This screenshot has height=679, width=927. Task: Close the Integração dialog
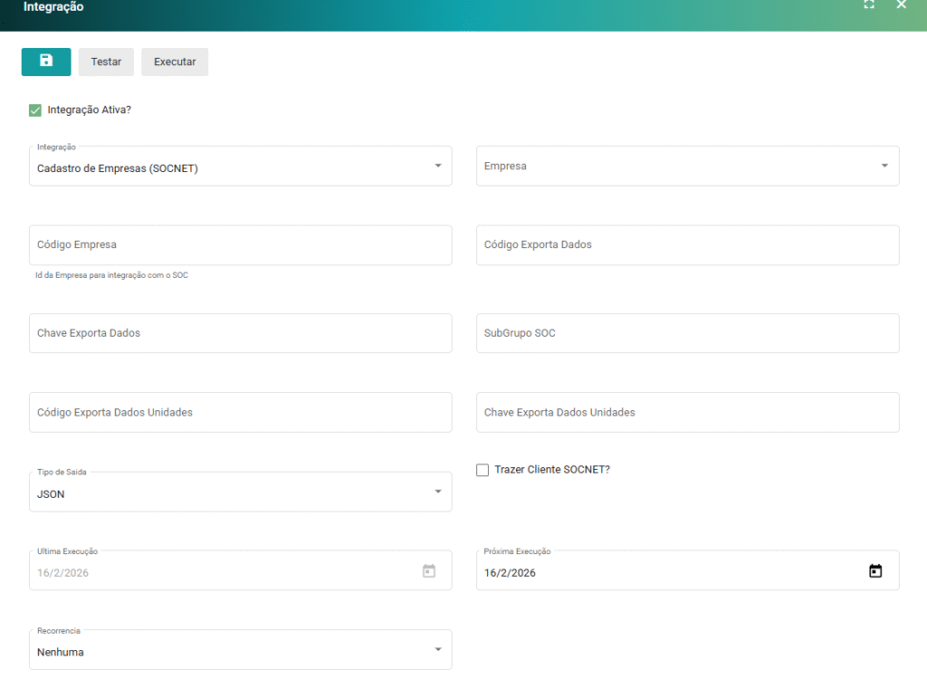pyautogui.click(x=901, y=5)
